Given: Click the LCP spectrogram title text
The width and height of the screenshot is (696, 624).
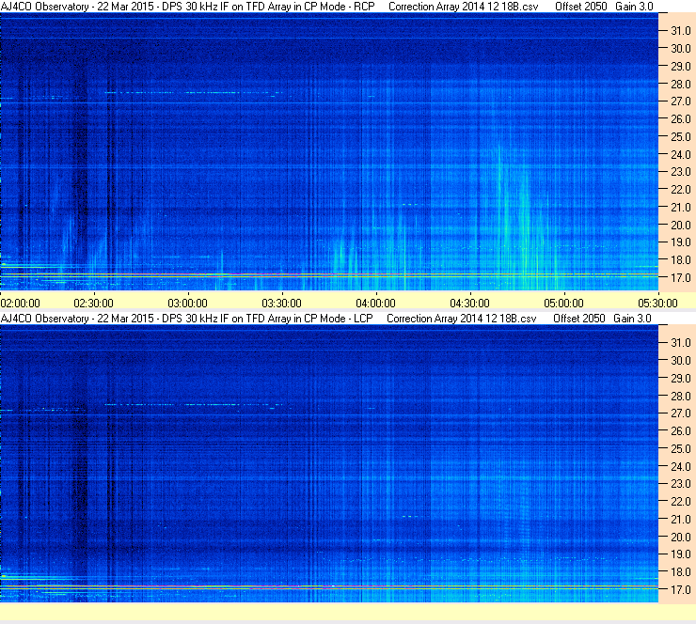Looking at the screenshot, I should click(187, 319).
